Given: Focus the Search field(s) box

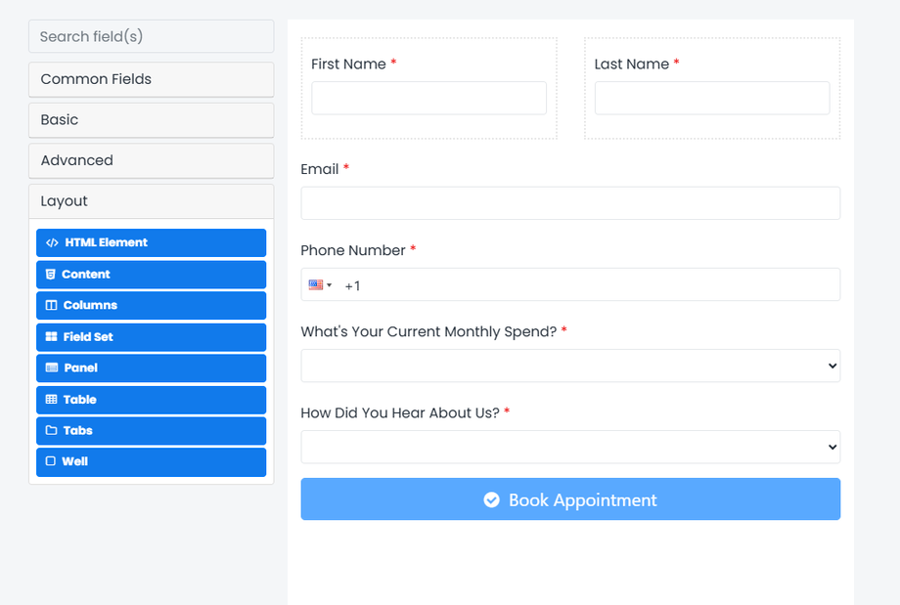Looking at the screenshot, I should [x=151, y=36].
